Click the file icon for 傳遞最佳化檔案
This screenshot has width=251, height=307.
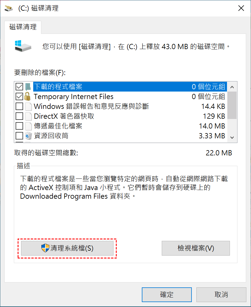tap(28, 126)
